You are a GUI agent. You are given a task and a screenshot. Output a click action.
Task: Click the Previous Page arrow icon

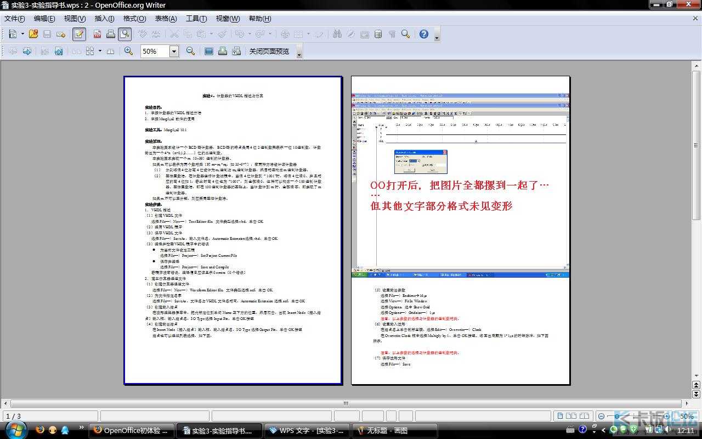pyautogui.click(x=12, y=51)
